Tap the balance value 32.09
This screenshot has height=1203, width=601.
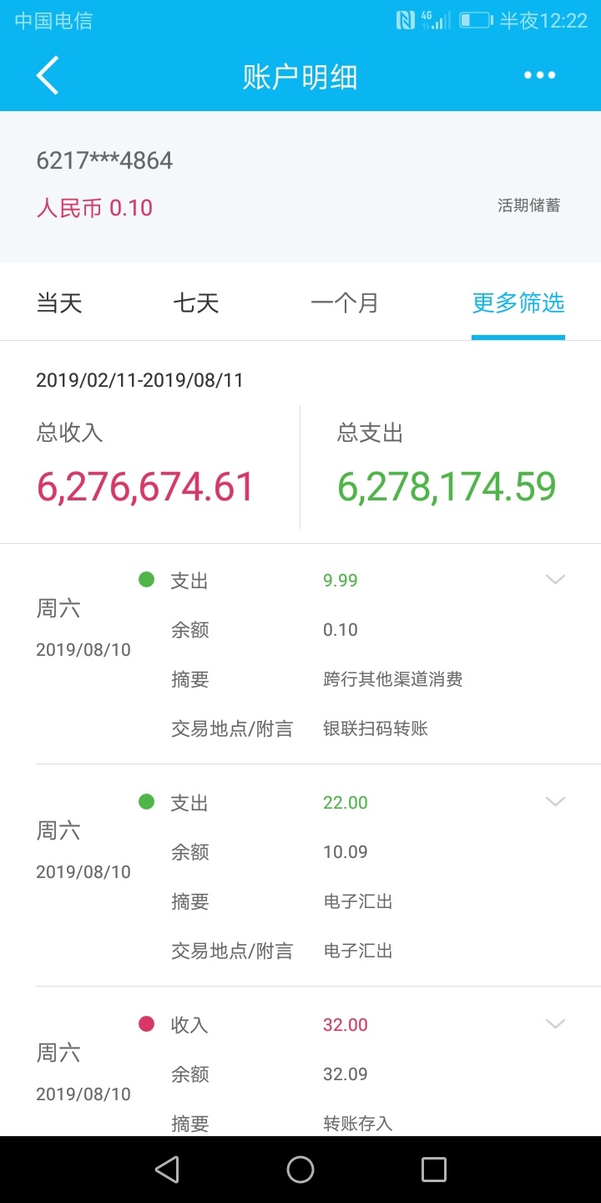pyautogui.click(x=346, y=1074)
